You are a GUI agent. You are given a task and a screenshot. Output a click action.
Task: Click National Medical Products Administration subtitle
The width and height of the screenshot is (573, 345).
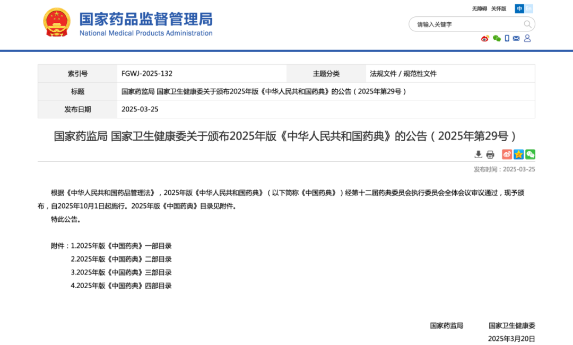[x=146, y=33]
